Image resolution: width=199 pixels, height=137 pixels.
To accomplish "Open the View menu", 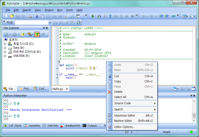I will click(38, 10).
